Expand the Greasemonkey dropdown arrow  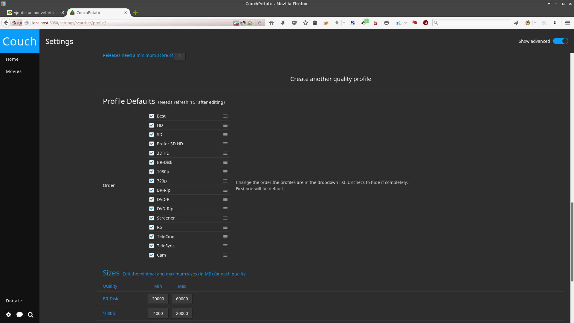535,23
